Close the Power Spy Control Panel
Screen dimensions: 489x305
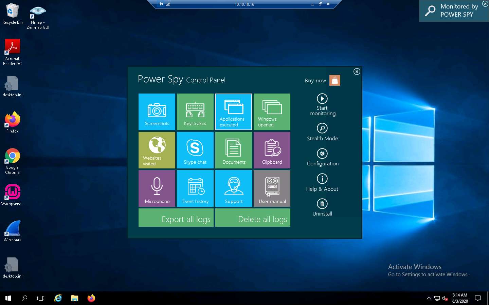click(357, 72)
